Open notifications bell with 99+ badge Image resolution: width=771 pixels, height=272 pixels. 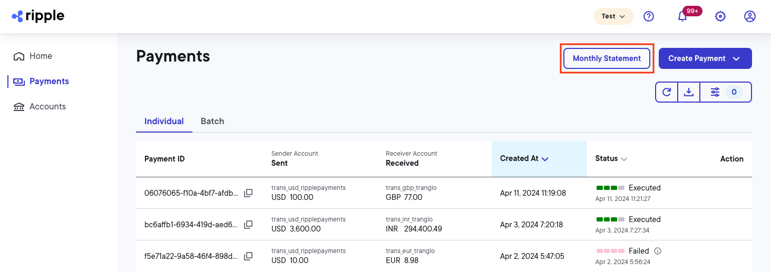682,16
